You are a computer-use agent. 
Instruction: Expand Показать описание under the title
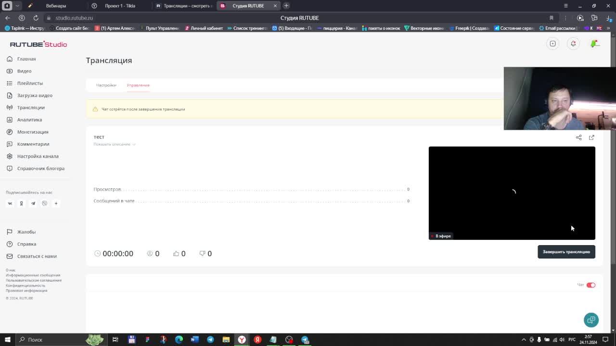(x=115, y=144)
